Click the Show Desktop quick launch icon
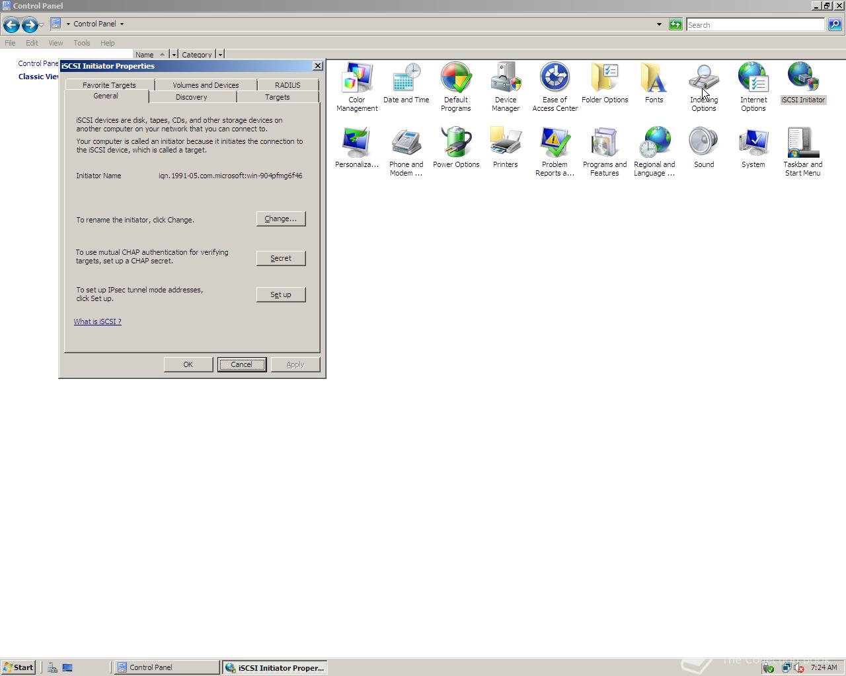The width and height of the screenshot is (846, 676). (x=67, y=667)
